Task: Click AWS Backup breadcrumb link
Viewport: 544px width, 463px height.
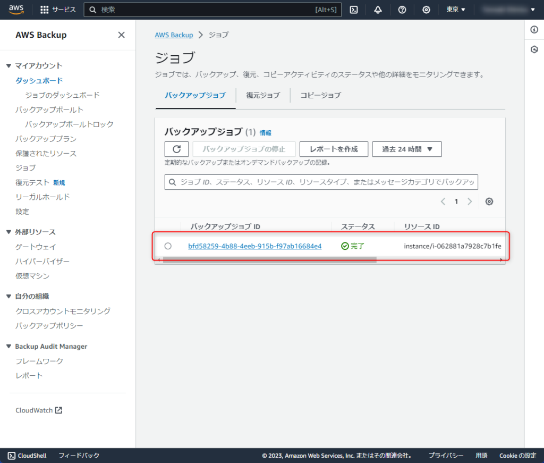Action: (174, 35)
